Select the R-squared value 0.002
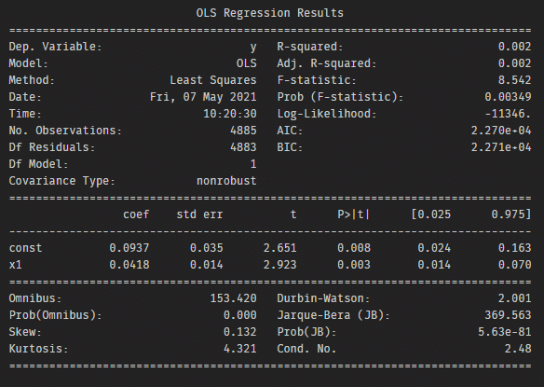The width and height of the screenshot is (544, 387). pyautogui.click(x=514, y=47)
